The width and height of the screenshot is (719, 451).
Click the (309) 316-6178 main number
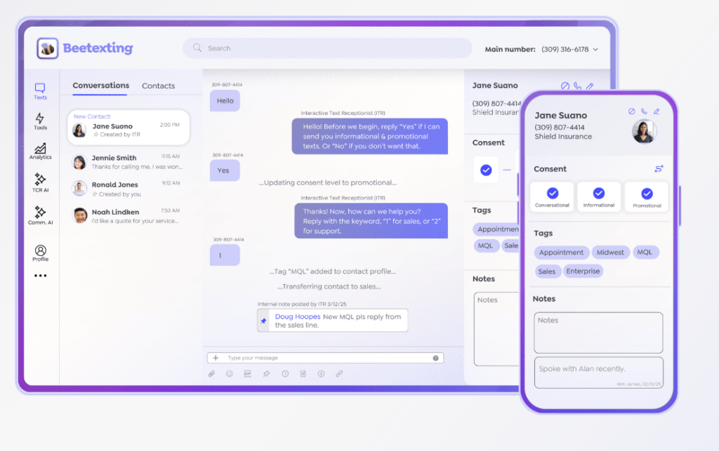click(x=565, y=49)
